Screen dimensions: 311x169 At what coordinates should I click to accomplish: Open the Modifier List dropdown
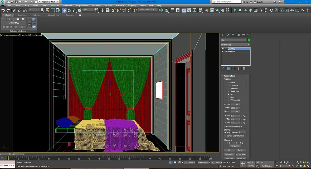[x=235, y=45]
